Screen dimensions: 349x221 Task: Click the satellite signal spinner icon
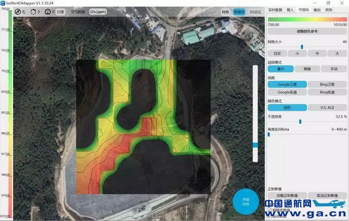coord(33,11)
